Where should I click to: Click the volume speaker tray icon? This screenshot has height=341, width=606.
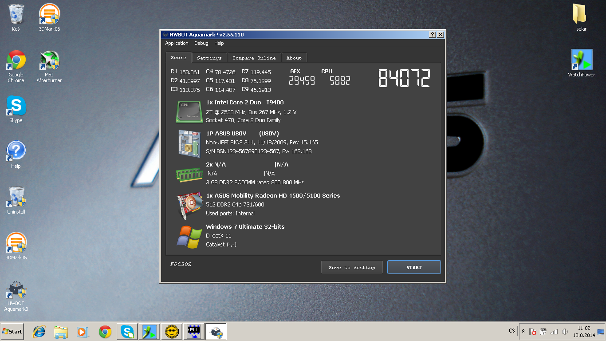pos(565,332)
